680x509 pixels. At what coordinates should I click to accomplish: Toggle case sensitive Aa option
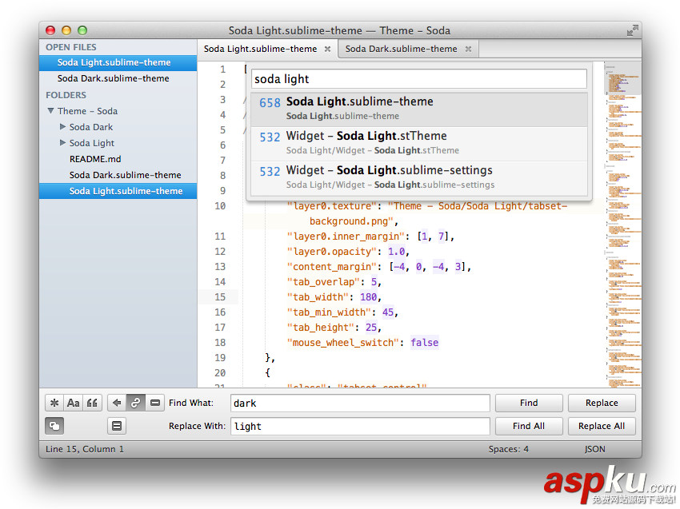(73, 403)
